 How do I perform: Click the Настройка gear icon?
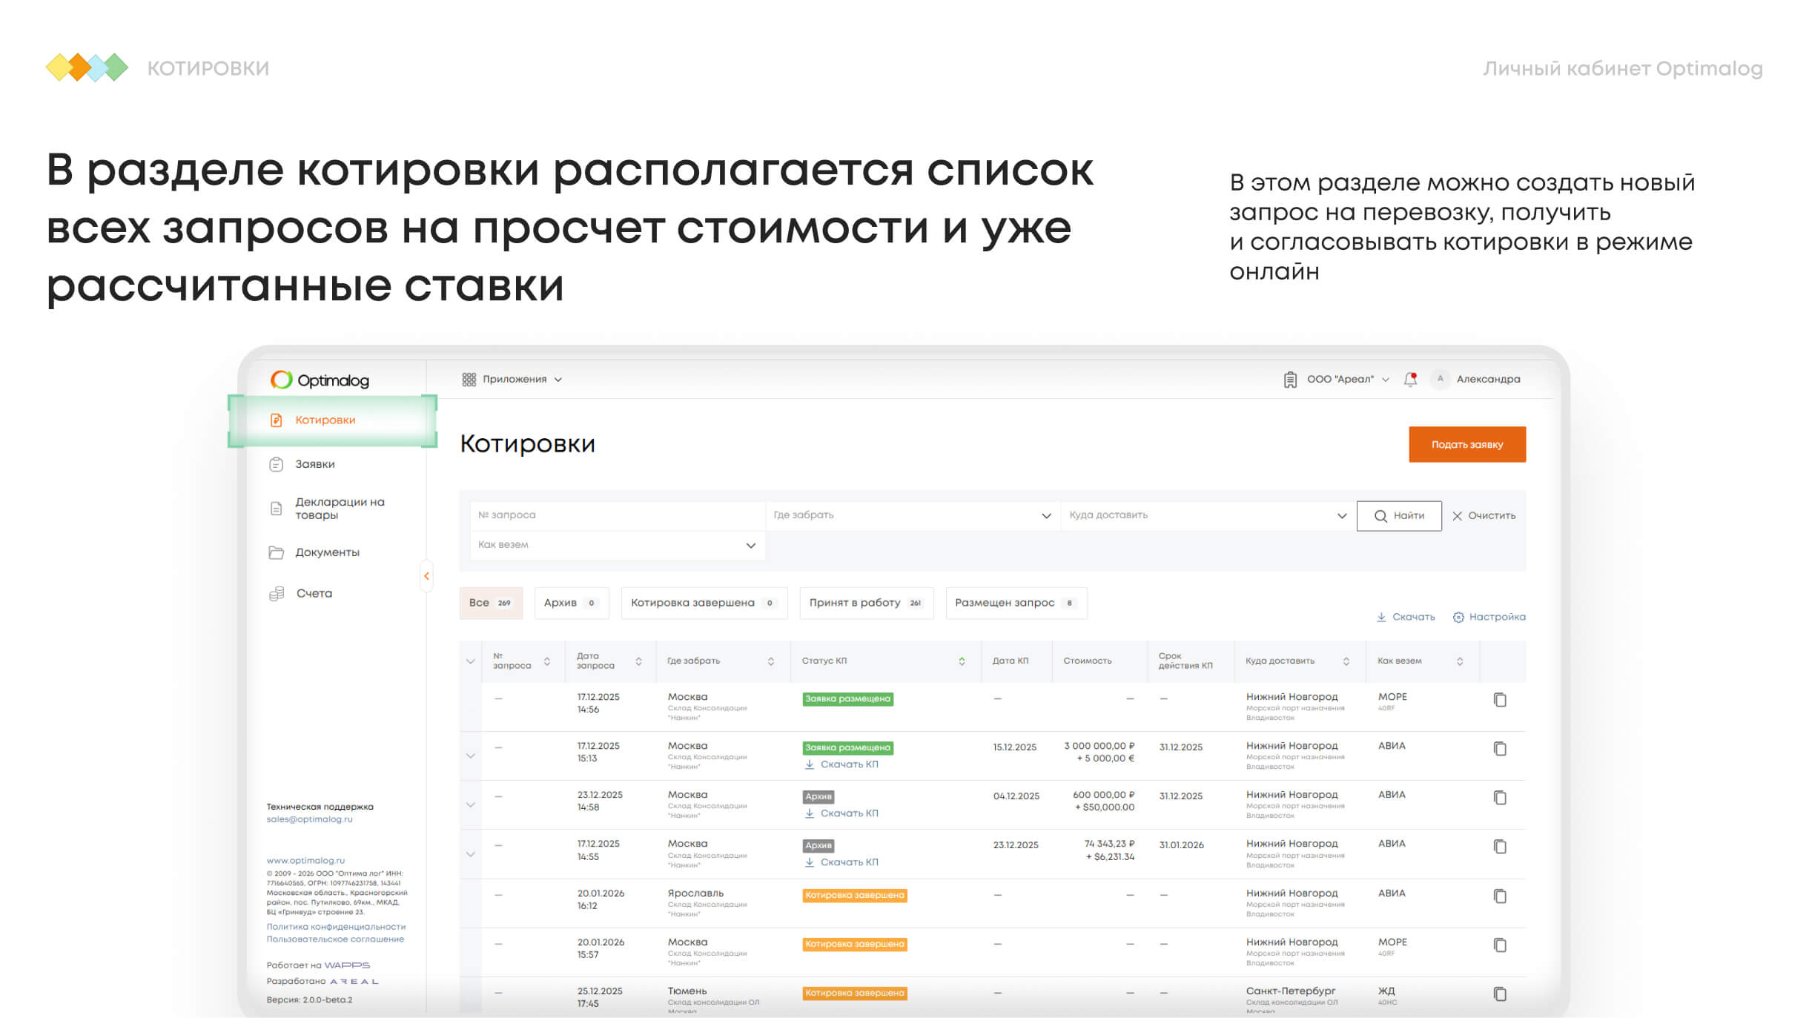click(x=1458, y=617)
